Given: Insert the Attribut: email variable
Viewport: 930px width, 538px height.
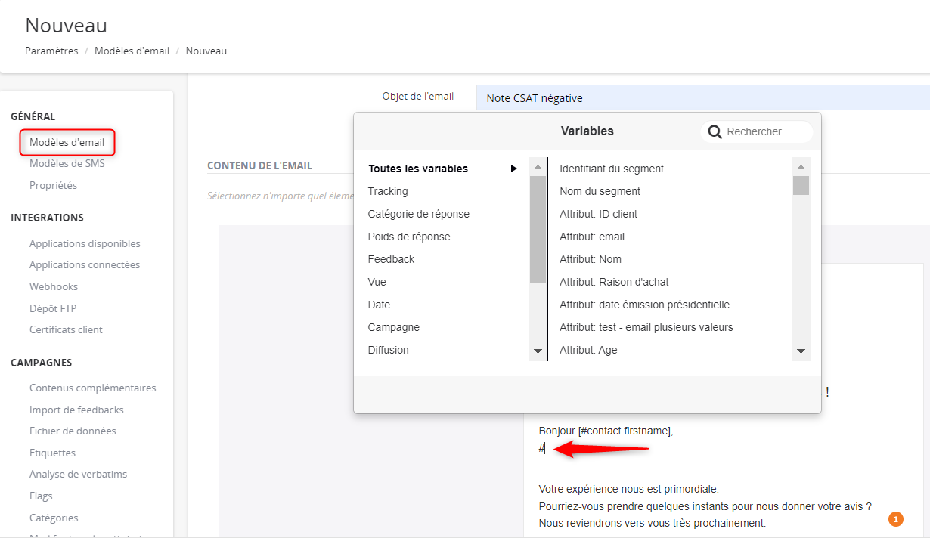Looking at the screenshot, I should (x=592, y=237).
